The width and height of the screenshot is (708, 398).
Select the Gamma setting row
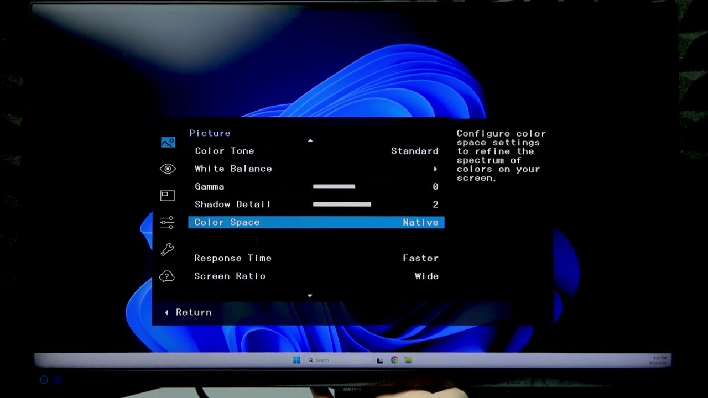click(x=316, y=187)
